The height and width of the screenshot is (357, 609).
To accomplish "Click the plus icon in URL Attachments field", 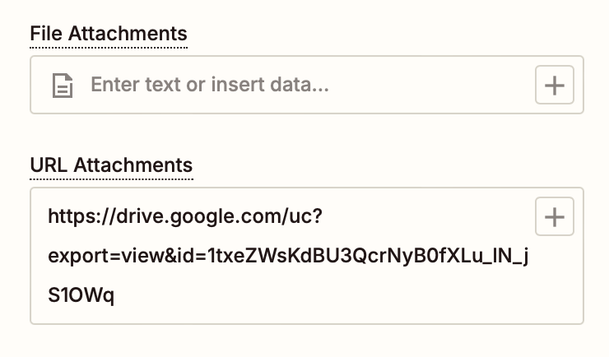I will (555, 217).
